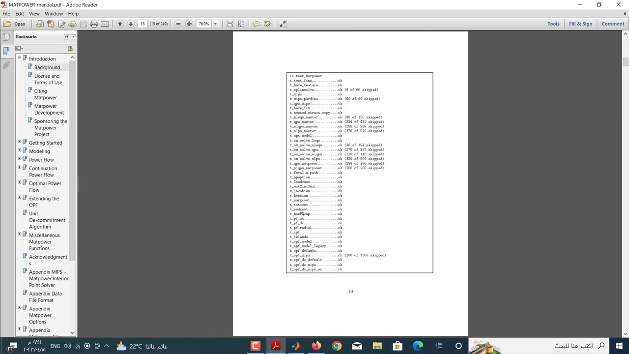The width and height of the screenshot is (629, 354).
Task: Open License and Terms of Use bookmark
Action: click(x=48, y=79)
